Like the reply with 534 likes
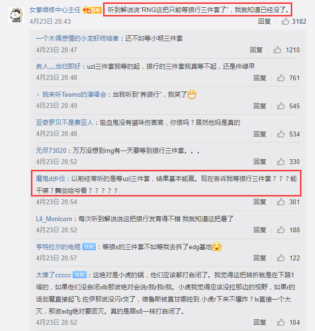 [281, 134]
